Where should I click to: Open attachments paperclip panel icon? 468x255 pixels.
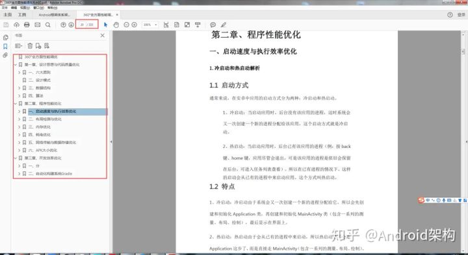click(x=5, y=55)
